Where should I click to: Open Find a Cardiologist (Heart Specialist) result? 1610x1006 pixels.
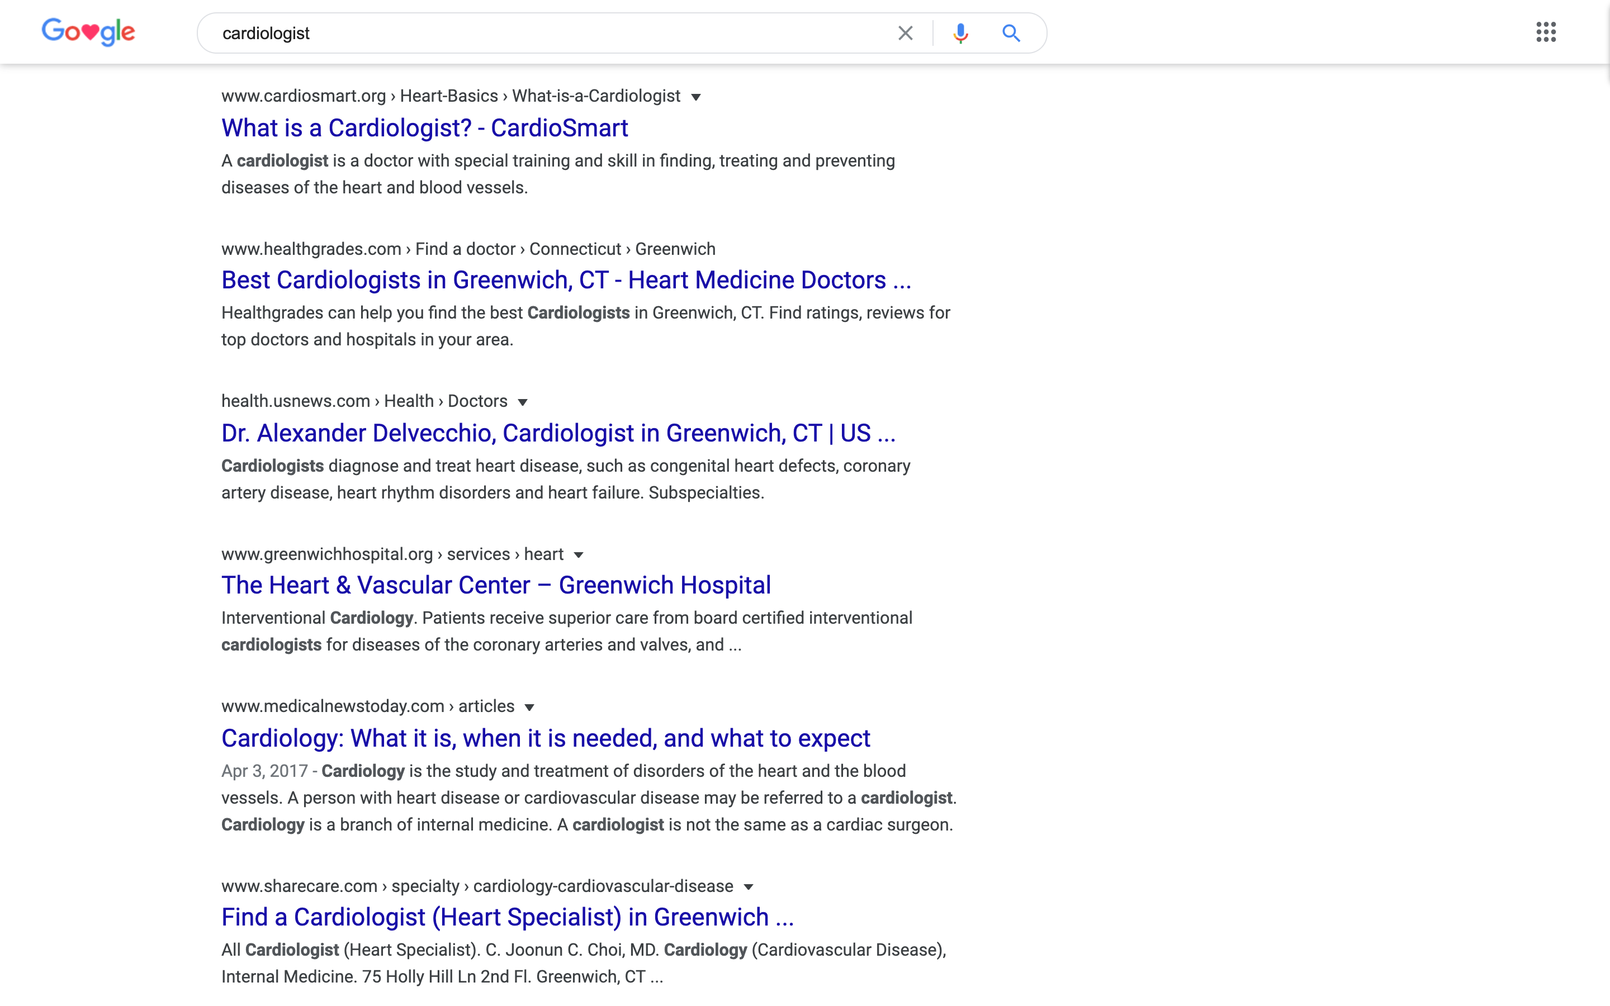click(x=508, y=918)
